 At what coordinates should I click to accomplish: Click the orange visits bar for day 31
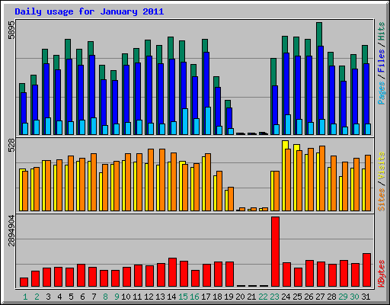368,183
